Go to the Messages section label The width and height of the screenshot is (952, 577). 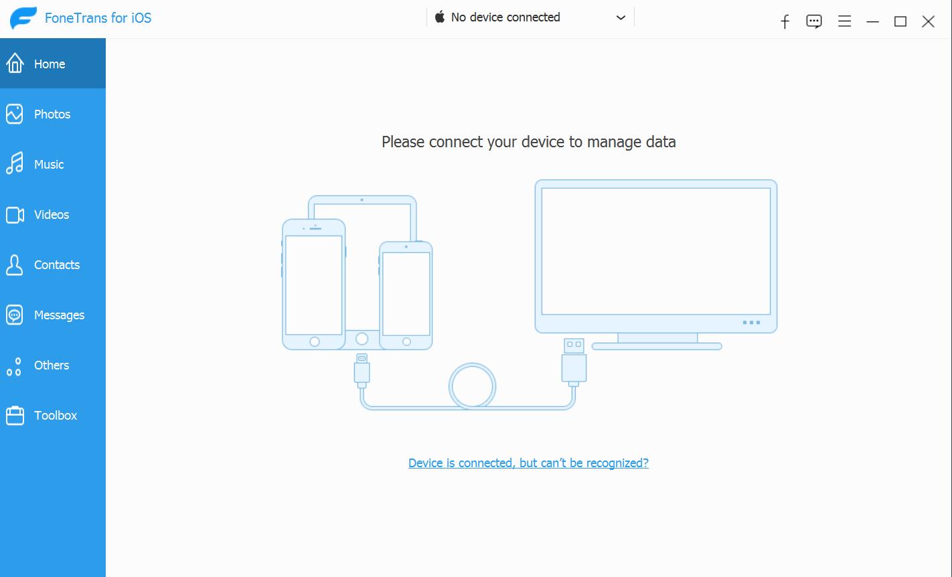click(x=59, y=315)
